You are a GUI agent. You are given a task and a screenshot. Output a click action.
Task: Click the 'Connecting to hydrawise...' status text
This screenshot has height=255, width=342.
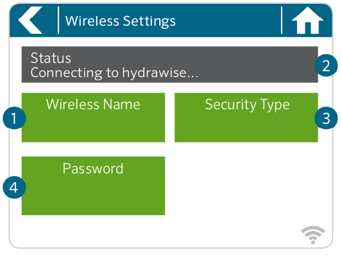click(x=114, y=73)
